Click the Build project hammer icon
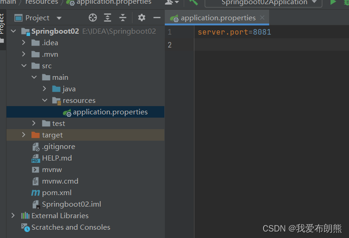This screenshot has width=349, height=238. 193,2
